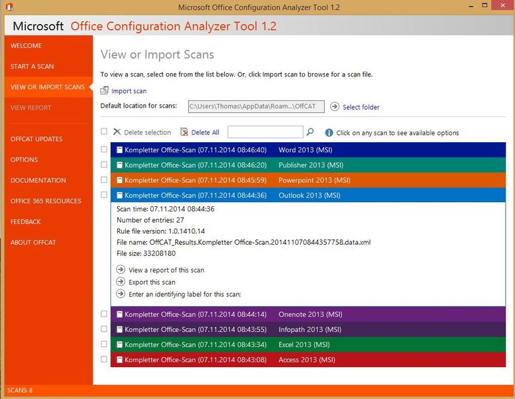Click the File size: 33208180 text
Screen dimensions: 515x399
[x=146, y=253]
